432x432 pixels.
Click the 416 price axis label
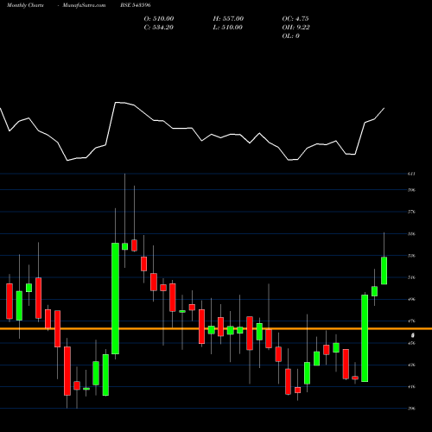pos(411,387)
